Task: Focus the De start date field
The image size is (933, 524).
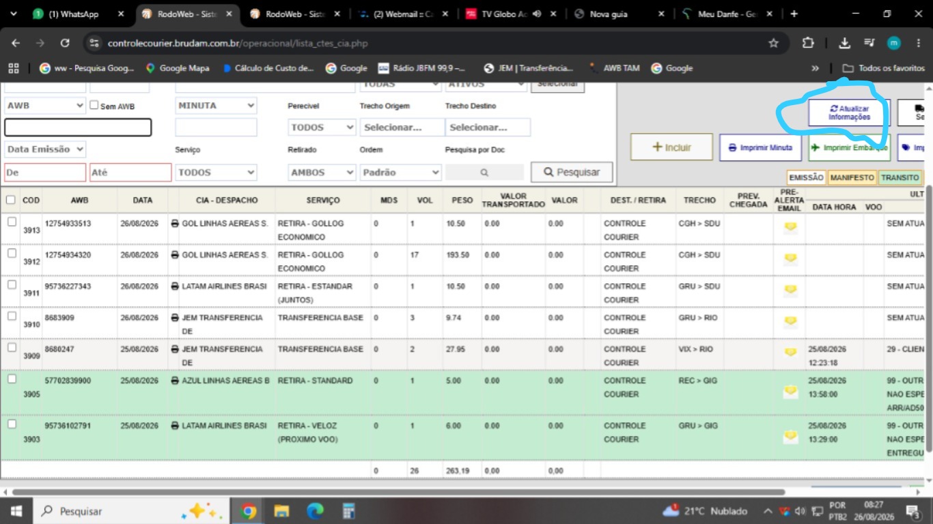Action: (x=45, y=173)
